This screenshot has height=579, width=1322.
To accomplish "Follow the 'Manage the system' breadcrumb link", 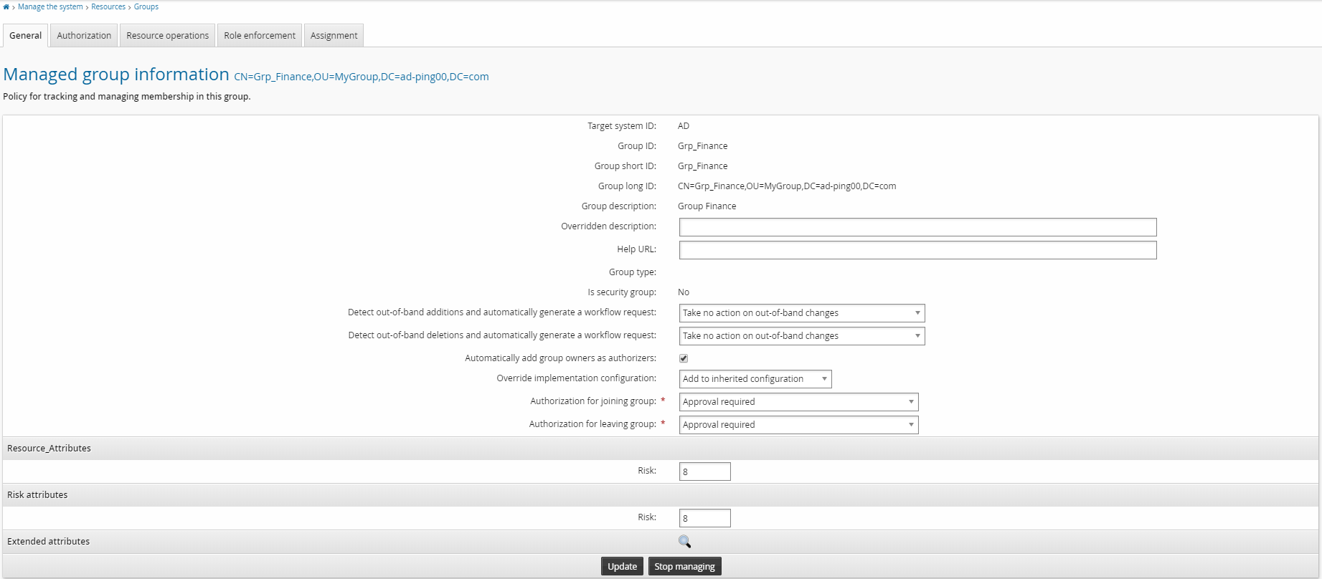I will (x=50, y=7).
